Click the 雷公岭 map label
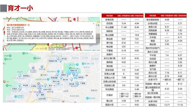The width and height of the screenshot is (191, 107). [x=66, y=80]
